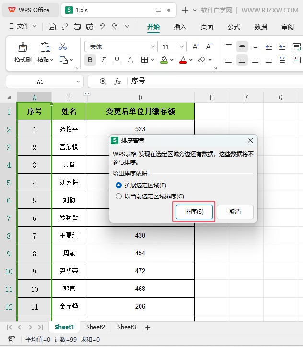Screen dimensions: 303x347
Task: Switch to the 公式 ribbon tab
Action: click(234, 27)
